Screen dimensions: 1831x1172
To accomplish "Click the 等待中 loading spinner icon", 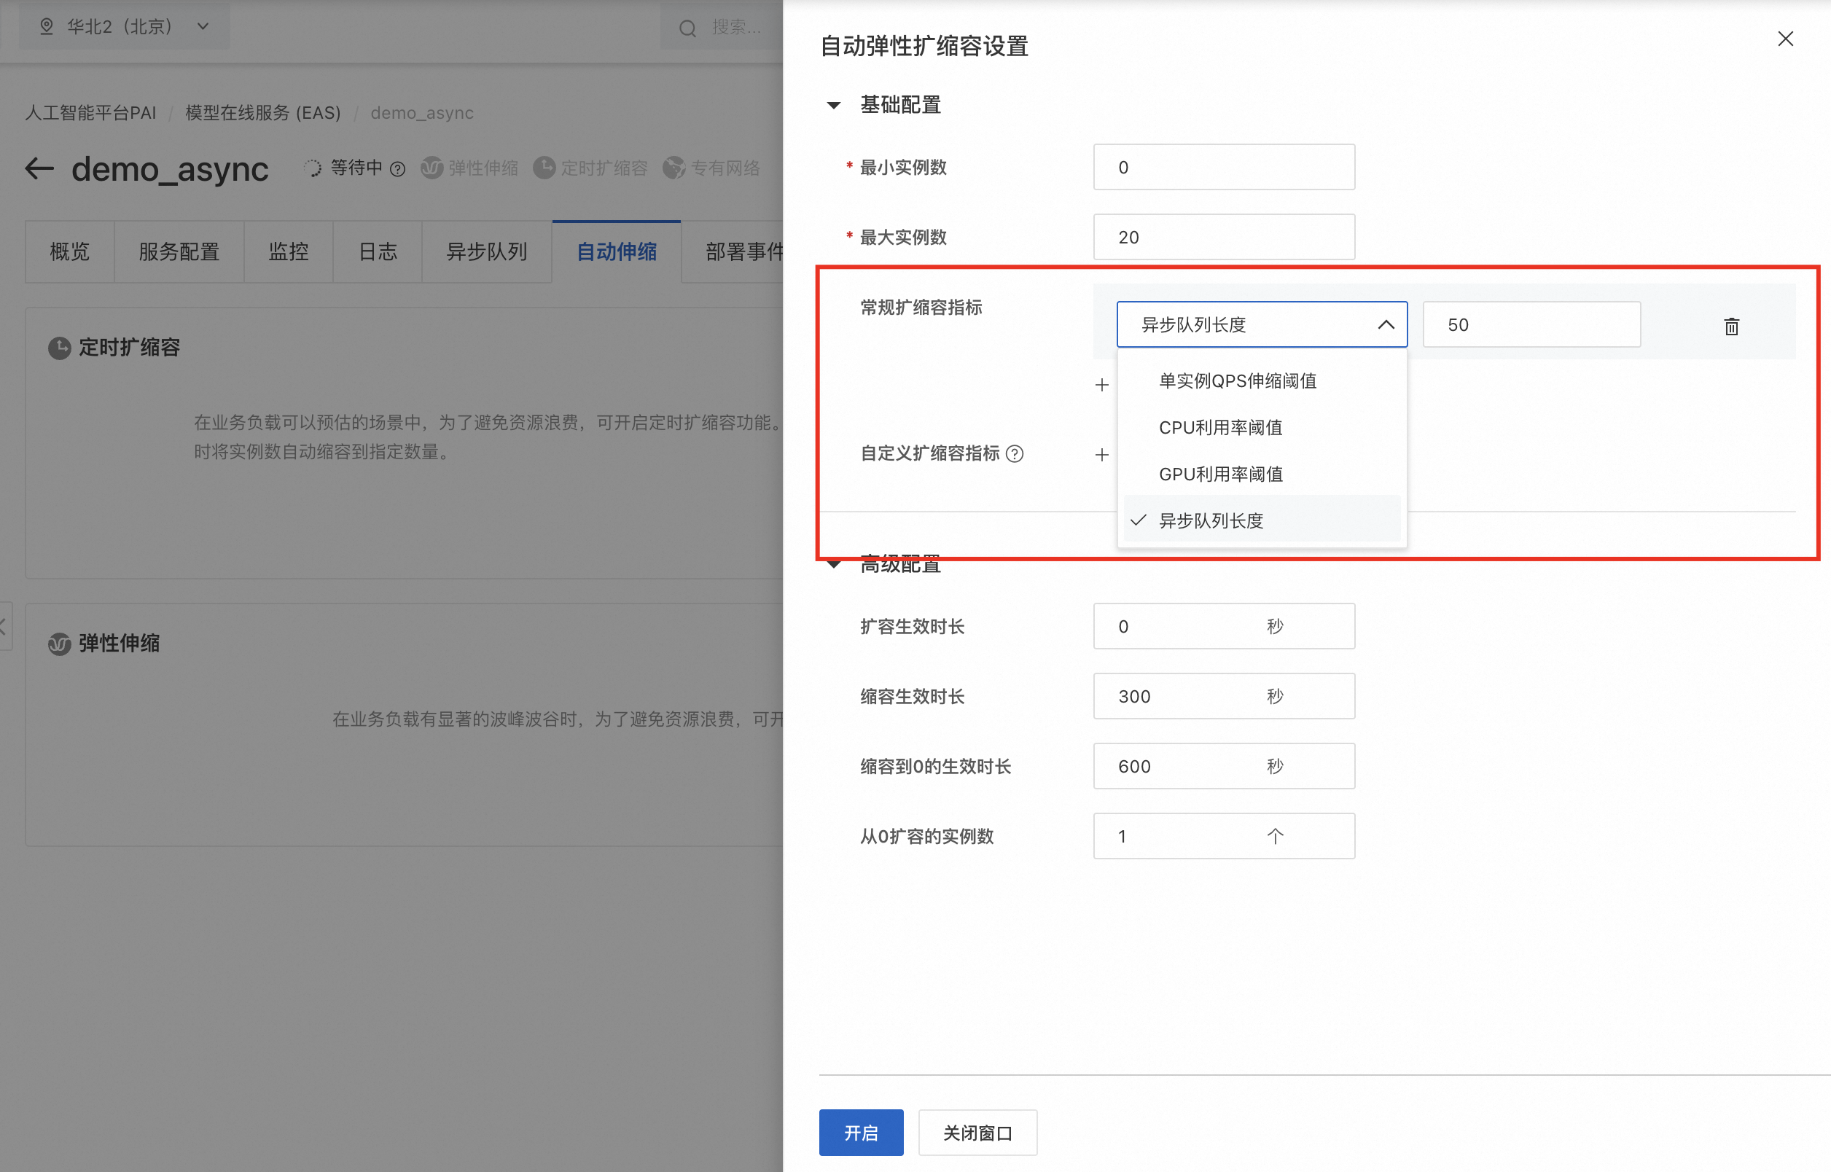I will point(312,168).
